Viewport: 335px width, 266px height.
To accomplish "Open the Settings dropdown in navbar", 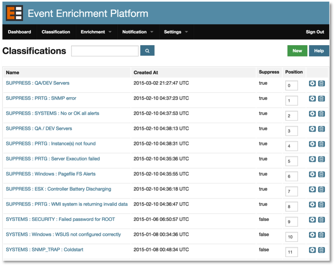I will pos(176,32).
